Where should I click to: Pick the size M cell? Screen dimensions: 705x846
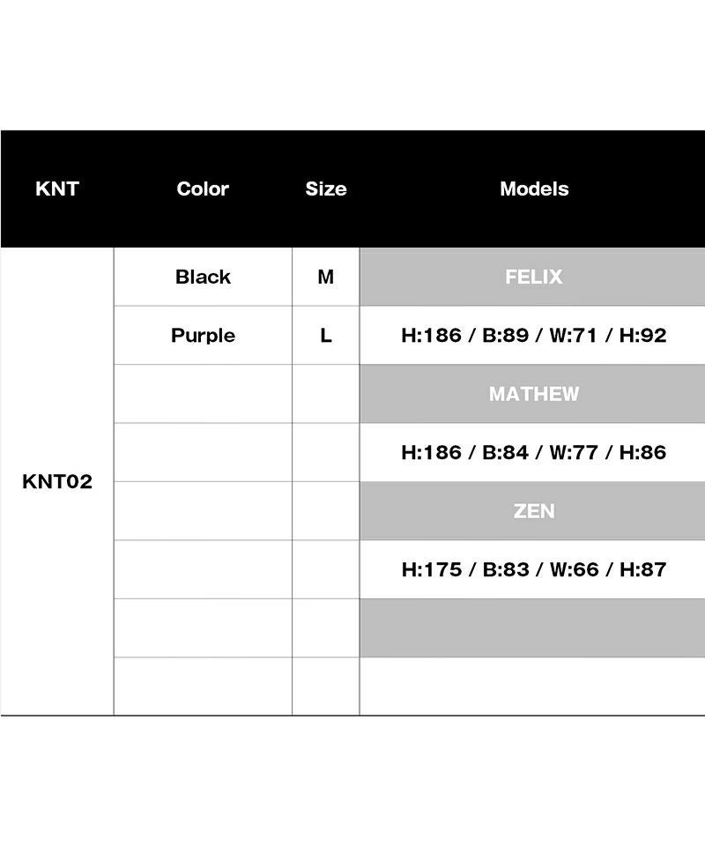pos(326,277)
